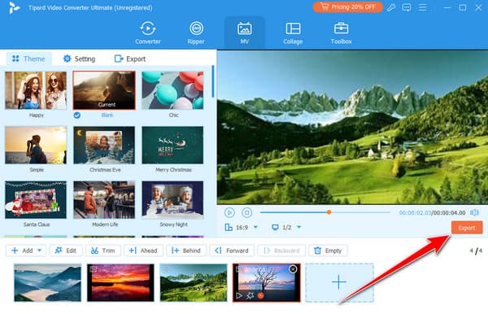
Task: Click the orange Export button
Action: 467,228
